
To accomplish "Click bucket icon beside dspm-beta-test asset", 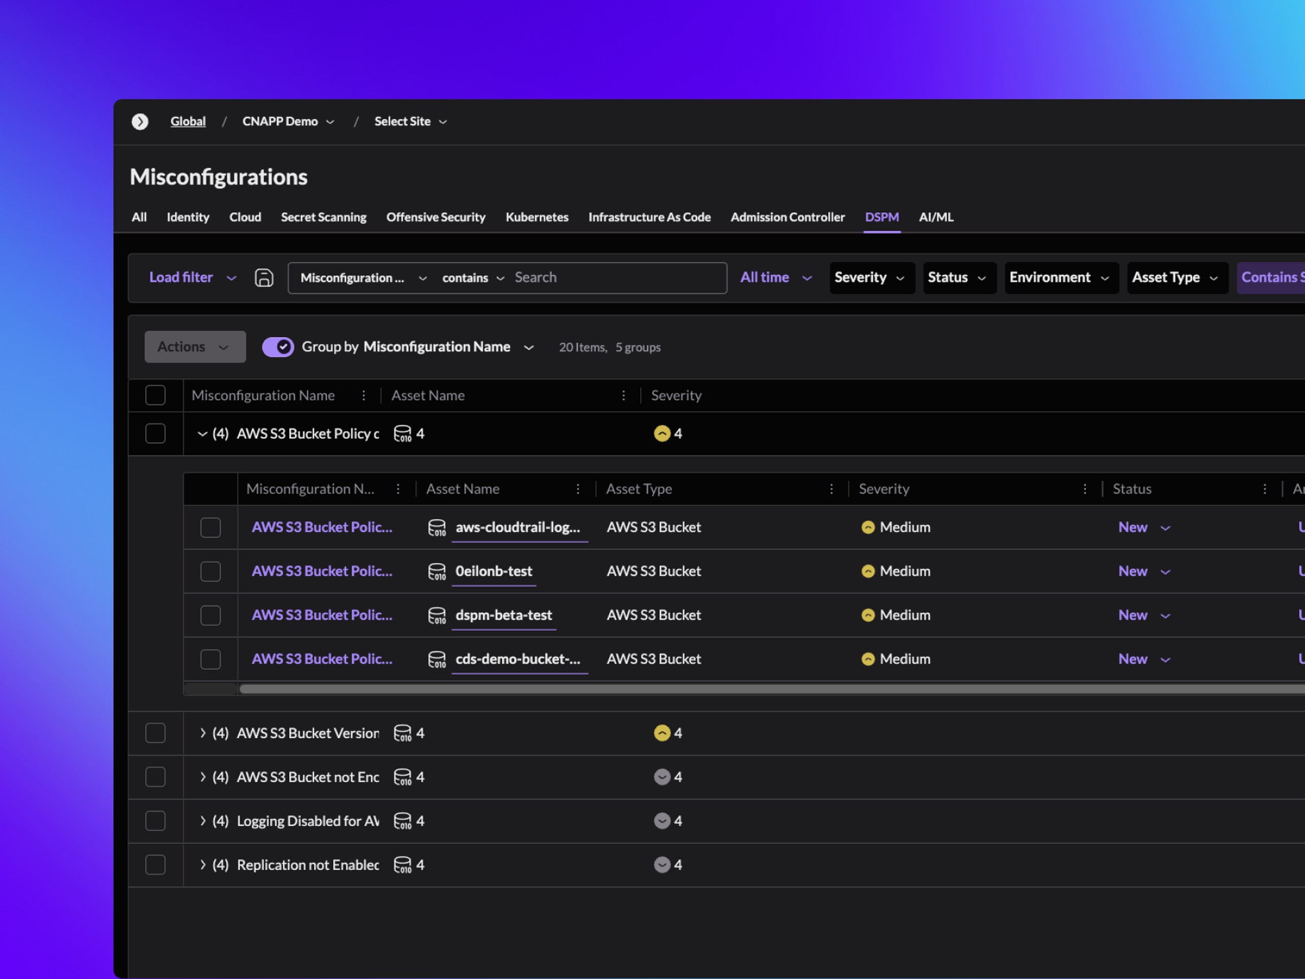I will (436, 615).
